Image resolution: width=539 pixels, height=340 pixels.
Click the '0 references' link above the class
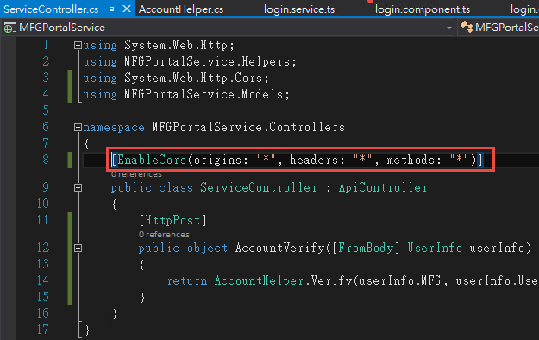pos(136,174)
